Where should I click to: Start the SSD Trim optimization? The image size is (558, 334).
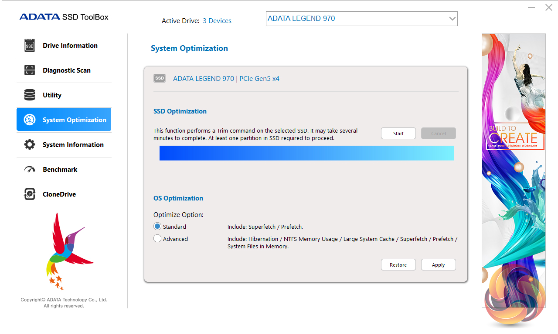pos(398,134)
